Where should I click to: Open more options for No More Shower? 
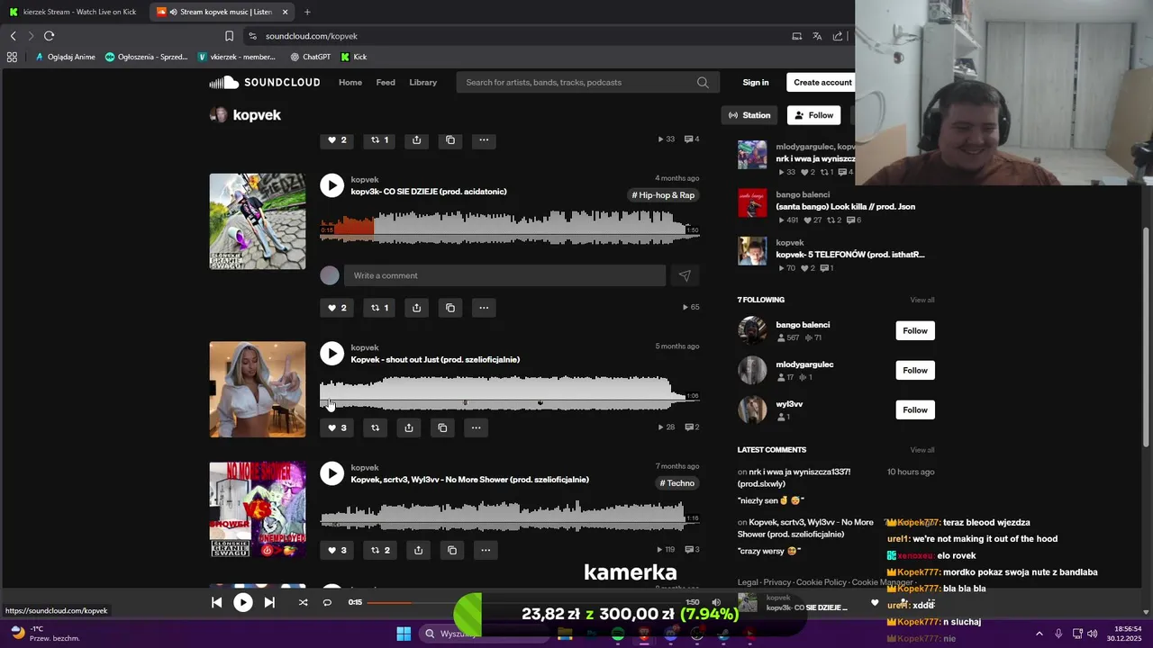(x=486, y=550)
